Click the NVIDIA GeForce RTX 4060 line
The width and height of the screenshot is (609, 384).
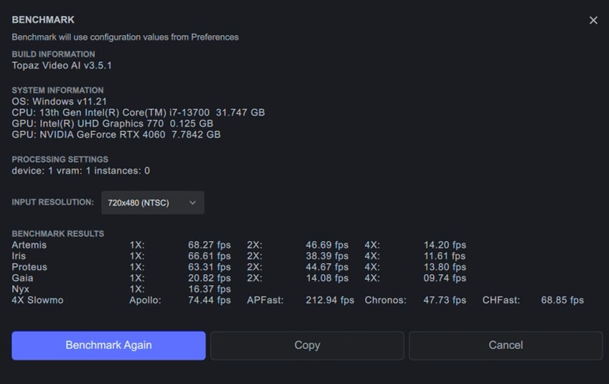click(x=116, y=134)
